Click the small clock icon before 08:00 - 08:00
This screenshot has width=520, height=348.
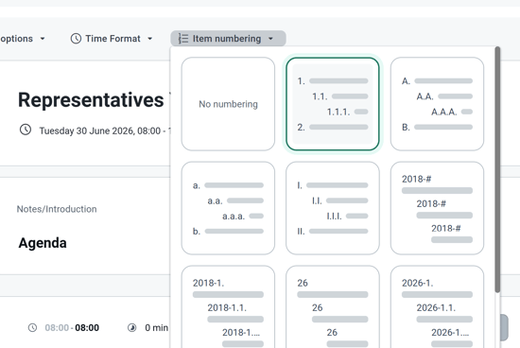tap(32, 328)
